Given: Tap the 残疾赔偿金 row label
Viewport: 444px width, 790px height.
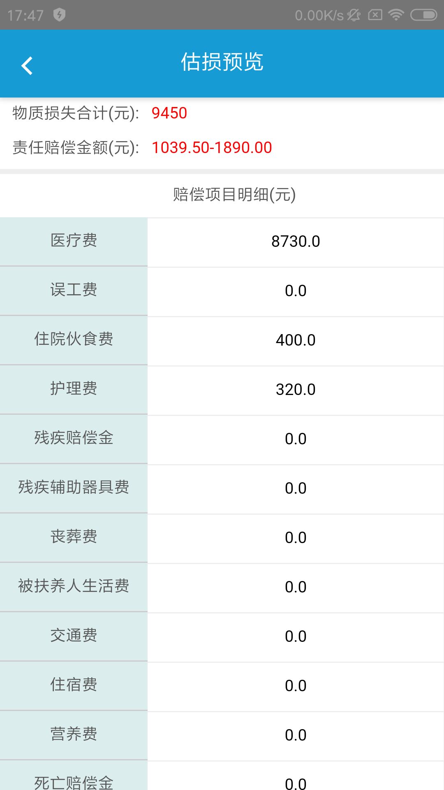Looking at the screenshot, I should click(x=74, y=438).
